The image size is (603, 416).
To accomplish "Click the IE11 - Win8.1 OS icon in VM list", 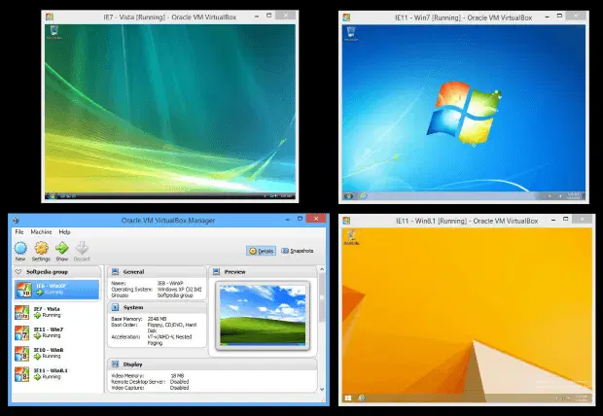I will tap(21, 374).
